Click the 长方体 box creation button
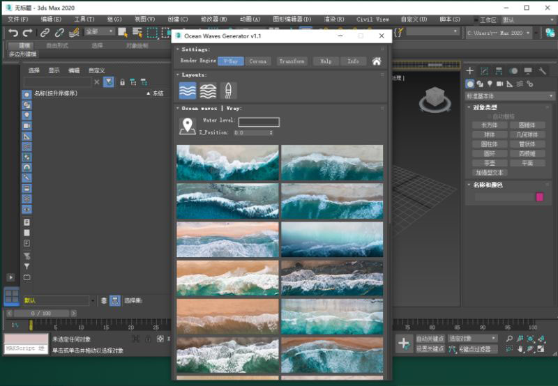The width and height of the screenshot is (558, 386). (x=489, y=125)
